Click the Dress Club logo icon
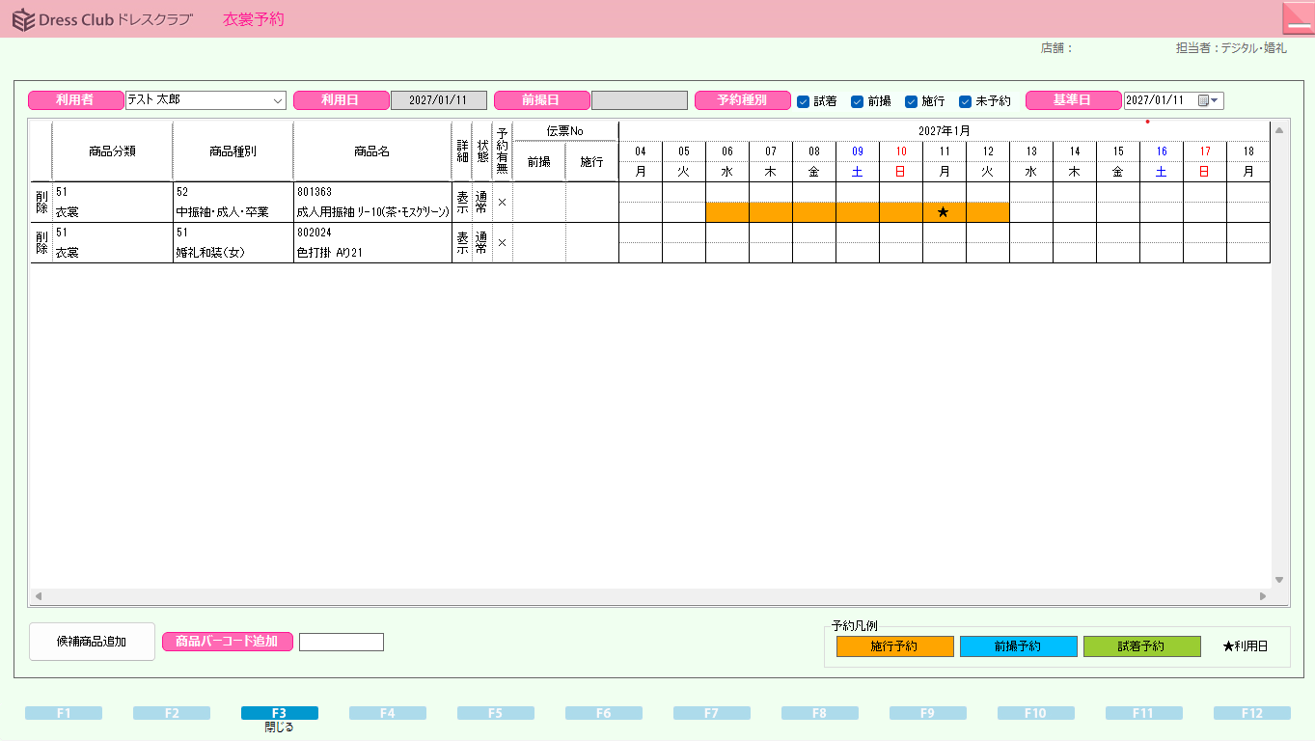The height and width of the screenshot is (741, 1315). point(23,19)
